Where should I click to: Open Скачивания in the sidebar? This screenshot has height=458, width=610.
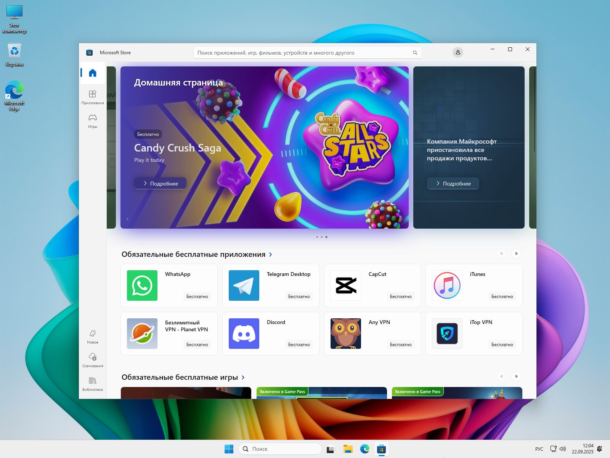coord(93,360)
